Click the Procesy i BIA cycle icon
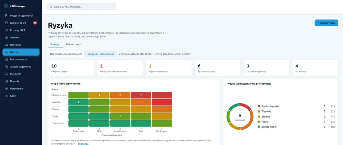The image size is (343, 145). click(x=6, y=30)
